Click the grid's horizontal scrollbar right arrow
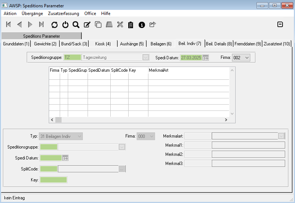The width and height of the screenshot is (295, 203). coord(226,120)
